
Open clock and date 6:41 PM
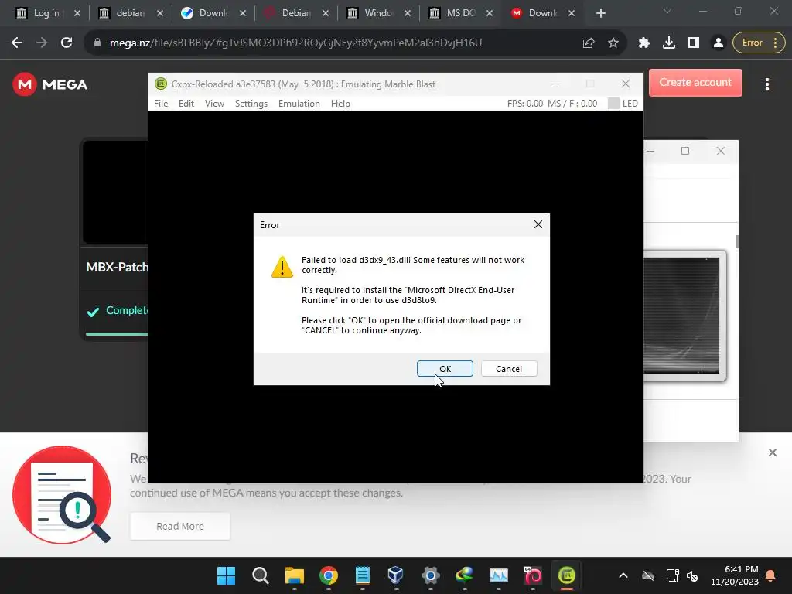click(x=735, y=575)
